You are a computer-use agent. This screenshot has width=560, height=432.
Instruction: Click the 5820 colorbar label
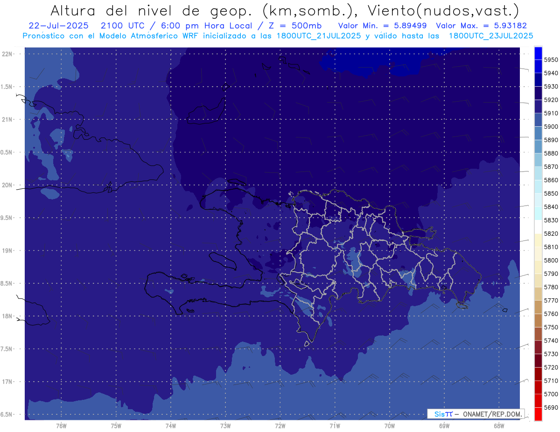coord(551,233)
